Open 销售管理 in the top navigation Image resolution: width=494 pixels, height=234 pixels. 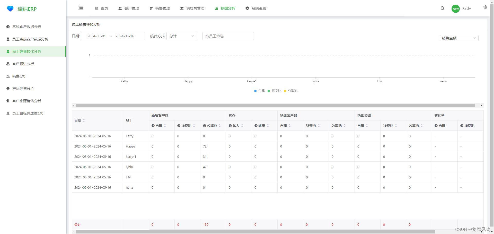[160, 8]
